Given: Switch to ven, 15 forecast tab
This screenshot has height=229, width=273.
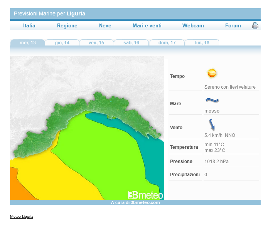Looking at the screenshot, I should (x=96, y=43).
